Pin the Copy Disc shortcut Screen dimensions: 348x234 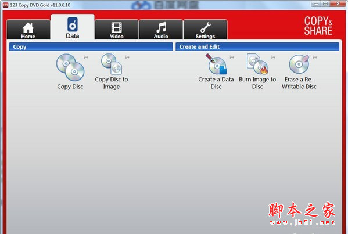pyautogui.click(x=85, y=57)
